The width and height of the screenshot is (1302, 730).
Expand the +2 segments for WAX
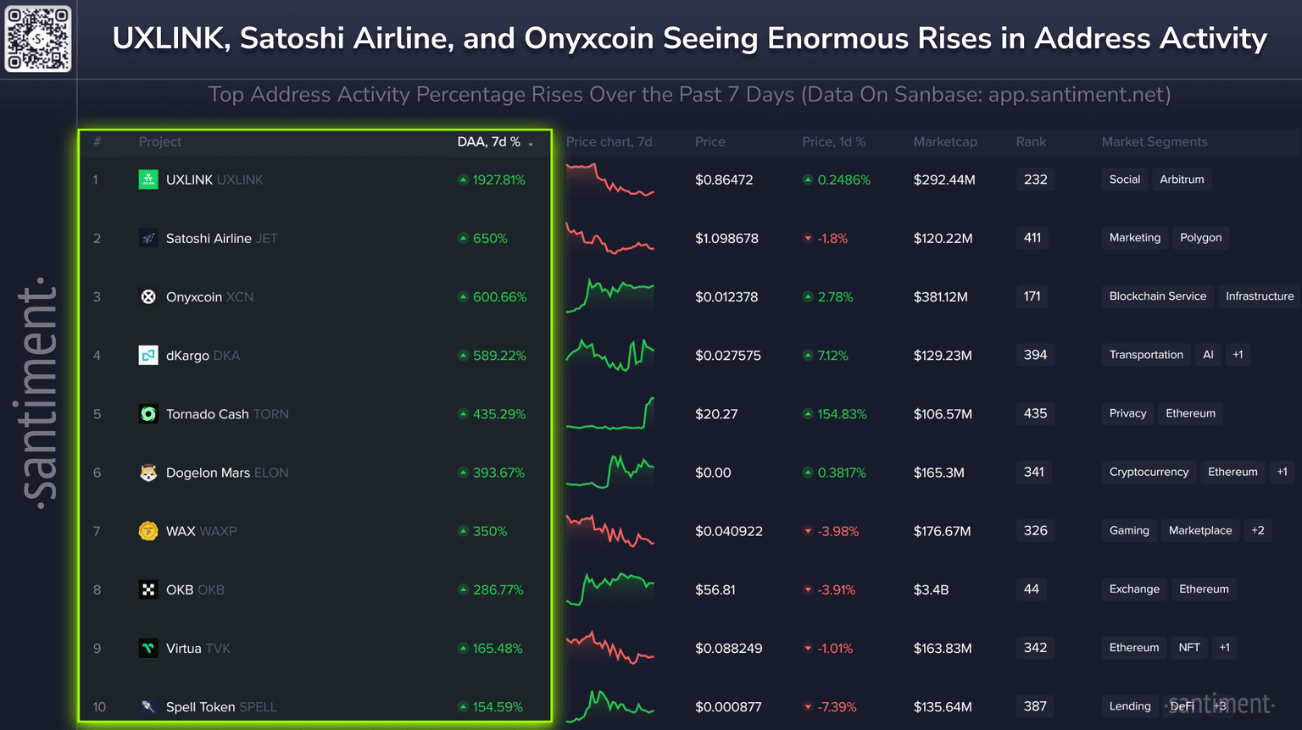[1258, 531]
